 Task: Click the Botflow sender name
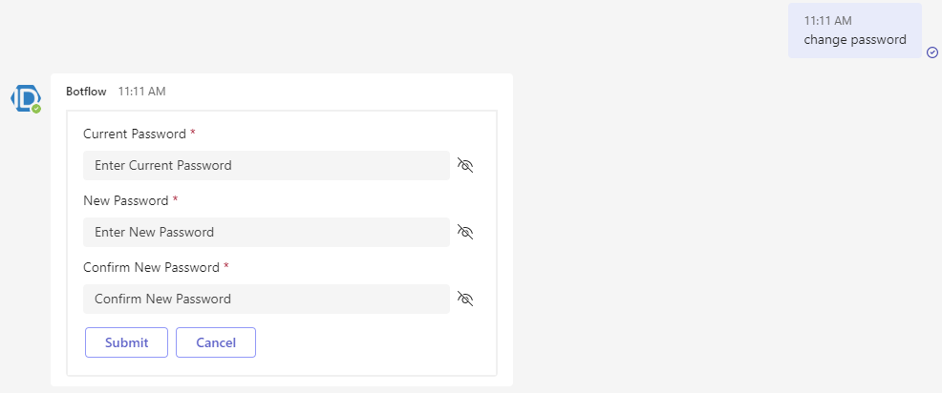tap(86, 92)
